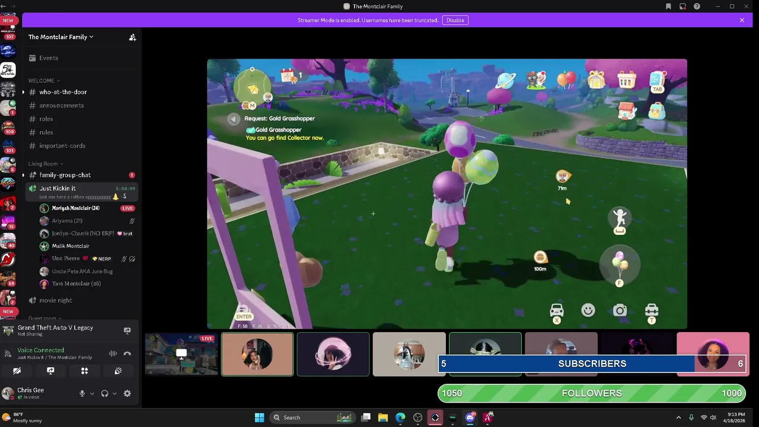The image size is (759, 427).
Task: Open the soundboard button
Action: 118,371
